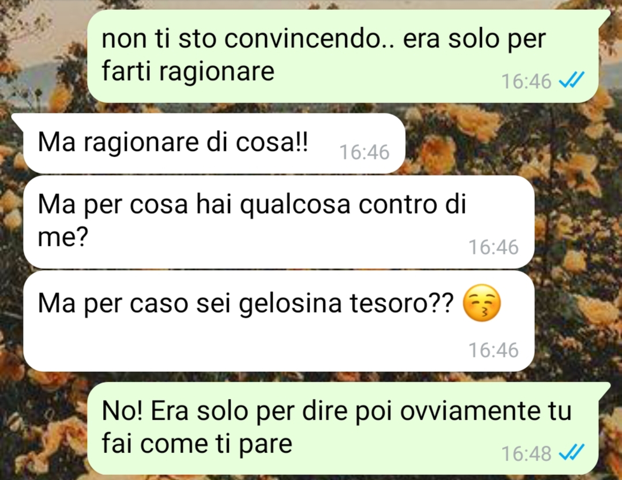Select 'Ma per cosa hai qualcosa' message
622x480 pixels.
279,222
